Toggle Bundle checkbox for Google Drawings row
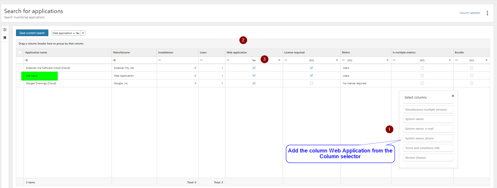 (x=472, y=83)
